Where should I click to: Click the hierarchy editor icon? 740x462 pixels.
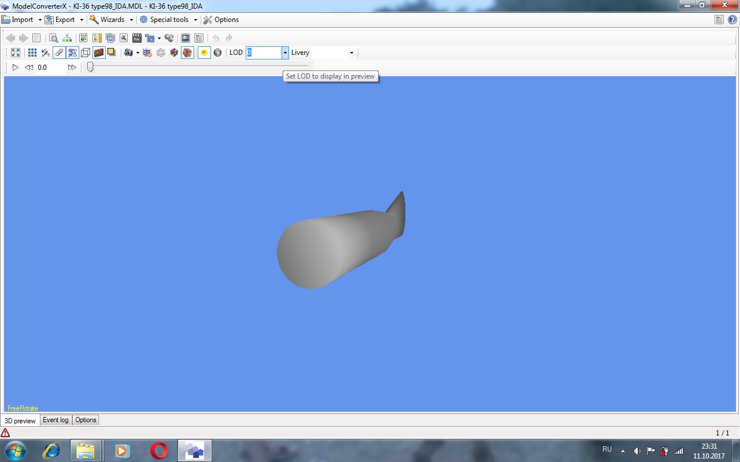pyautogui.click(x=68, y=38)
